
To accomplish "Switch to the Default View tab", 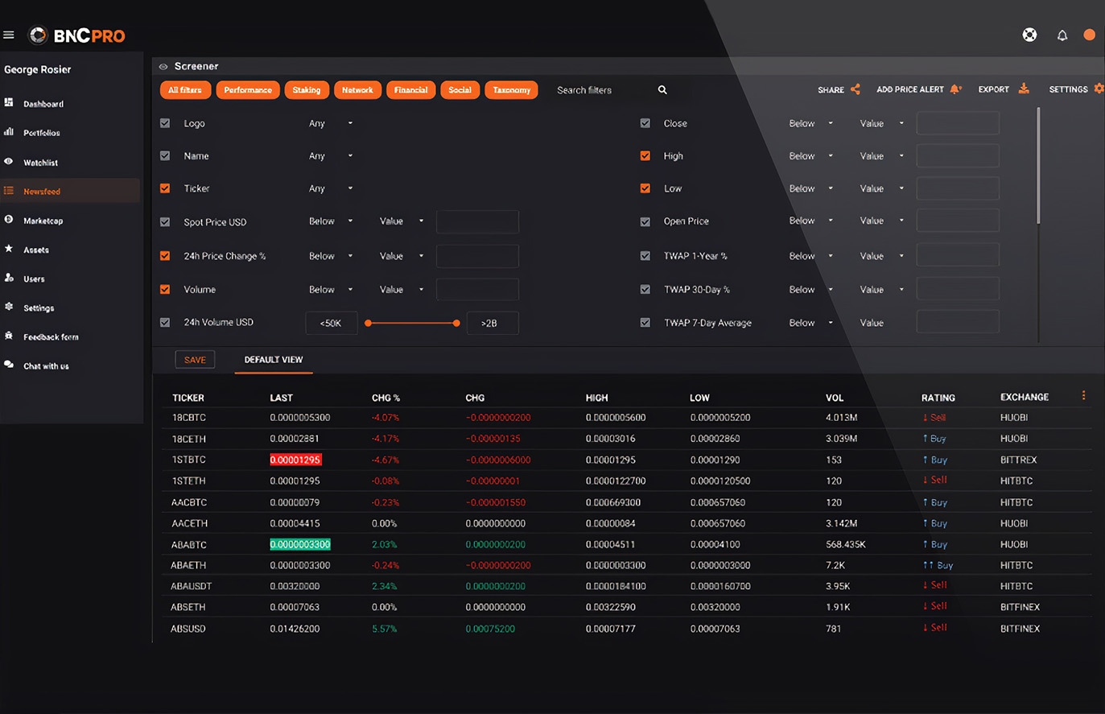I will coord(274,360).
